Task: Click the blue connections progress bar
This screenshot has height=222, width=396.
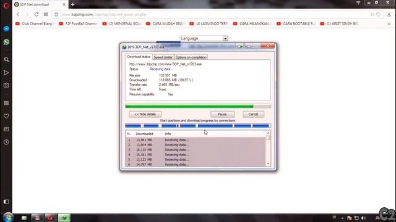Action: coord(198,126)
